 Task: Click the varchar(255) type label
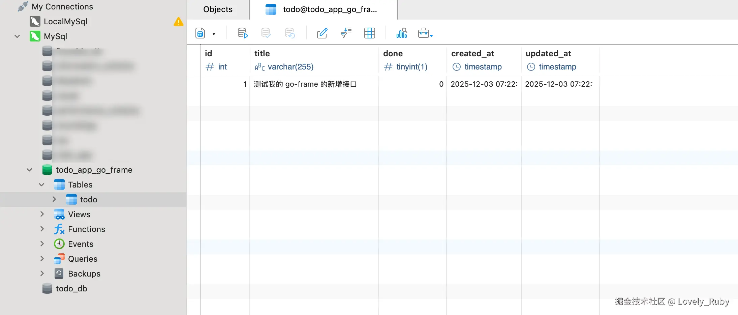click(x=290, y=67)
